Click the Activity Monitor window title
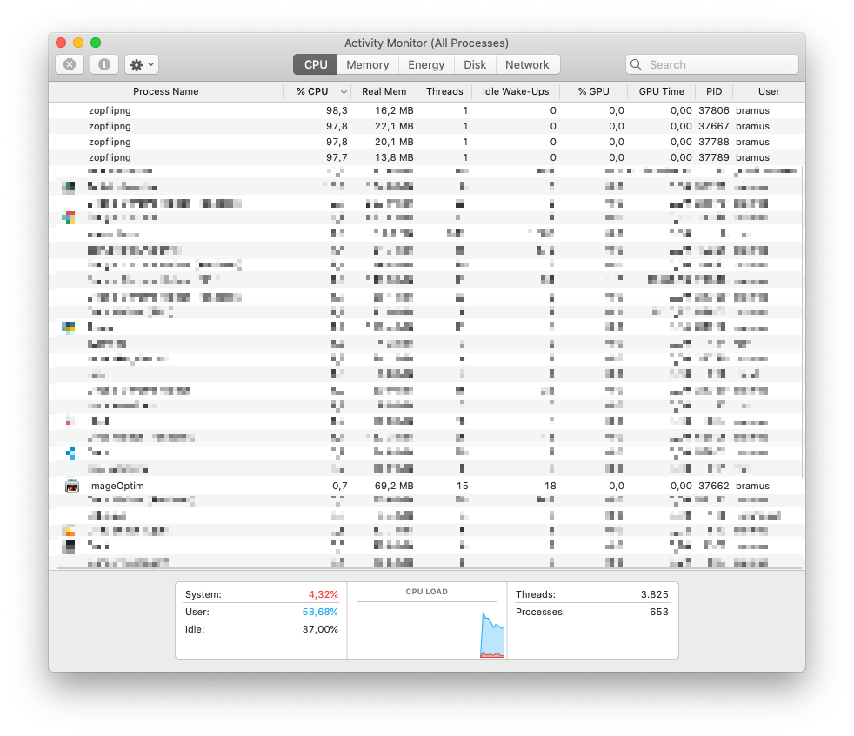The image size is (854, 736). [x=426, y=43]
